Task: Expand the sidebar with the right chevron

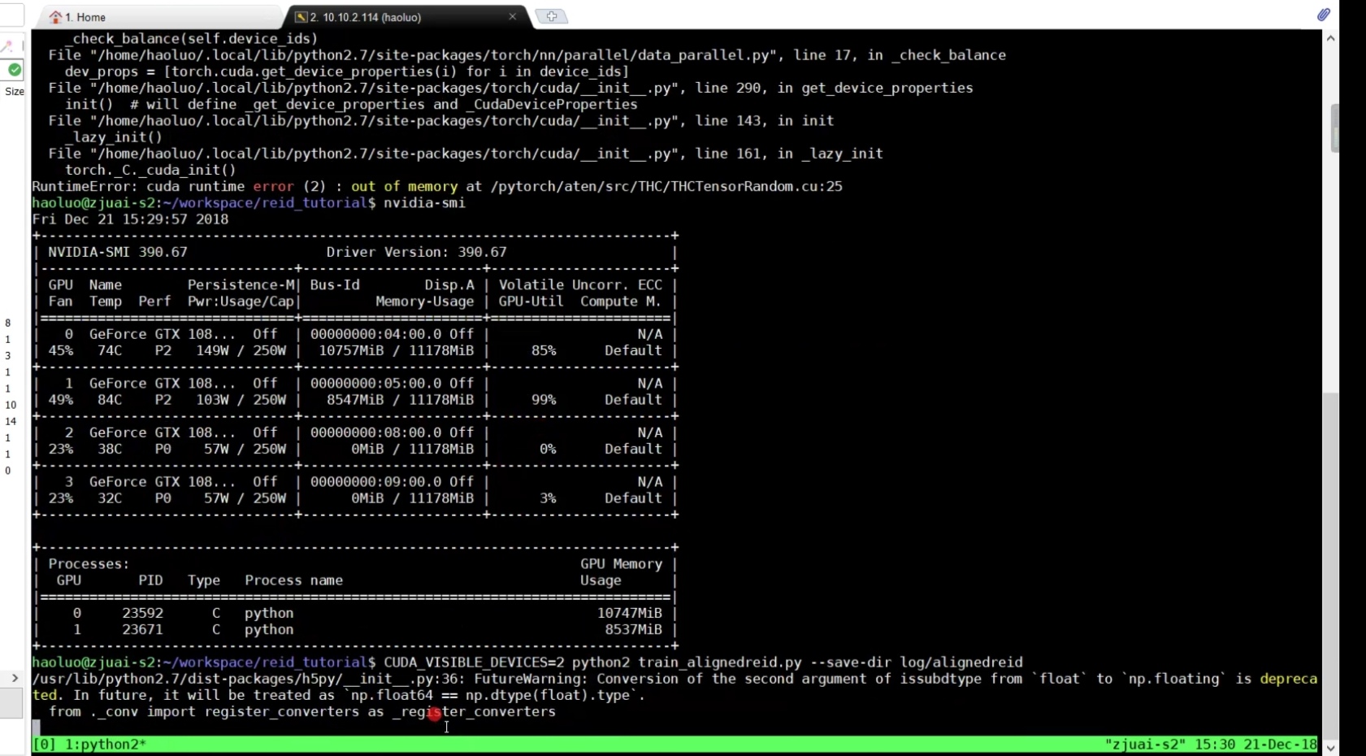Action: click(15, 678)
